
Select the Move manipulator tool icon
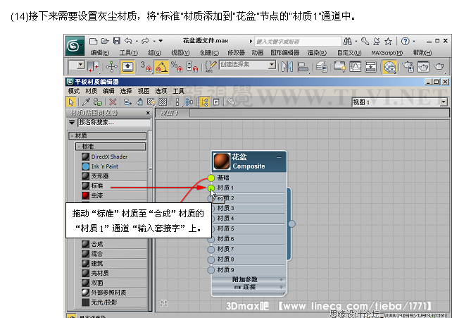(x=111, y=67)
